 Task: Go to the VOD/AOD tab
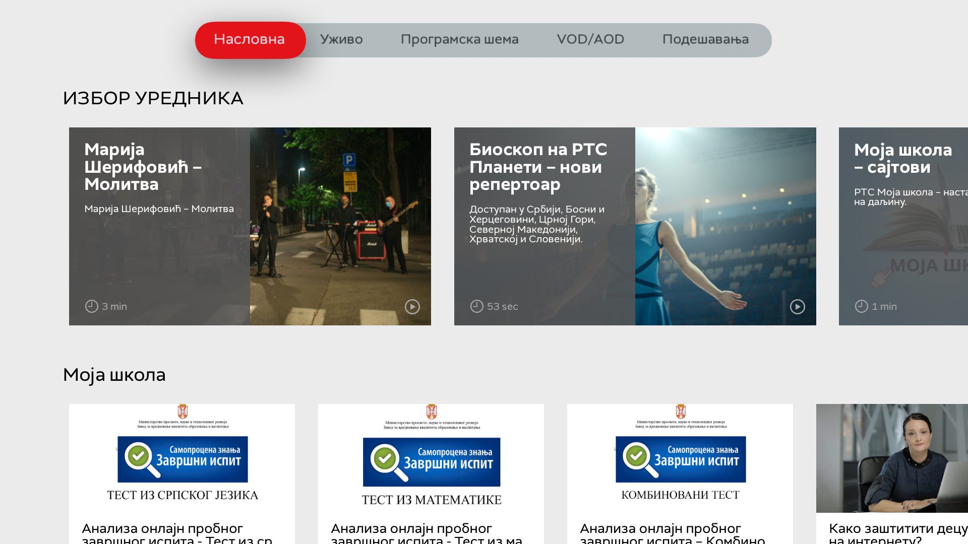(x=590, y=40)
